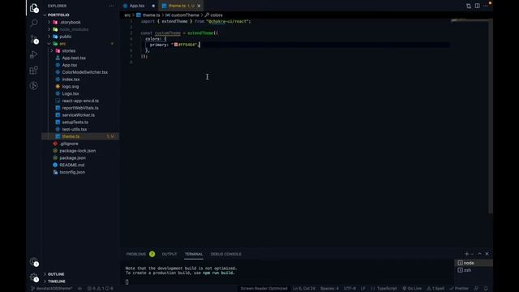Split the editor to the right
This screenshot has height=292, width=519.
(478, 6)
